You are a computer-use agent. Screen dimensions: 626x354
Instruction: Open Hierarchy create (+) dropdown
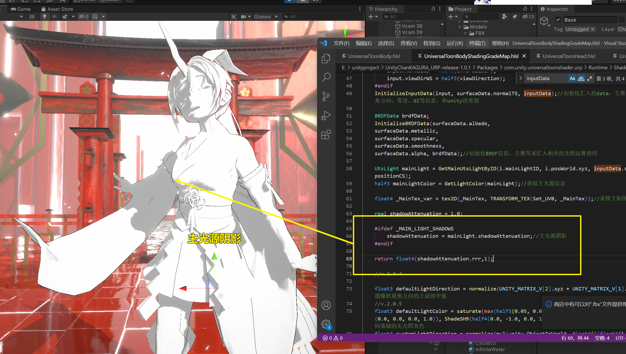point(373,17)
